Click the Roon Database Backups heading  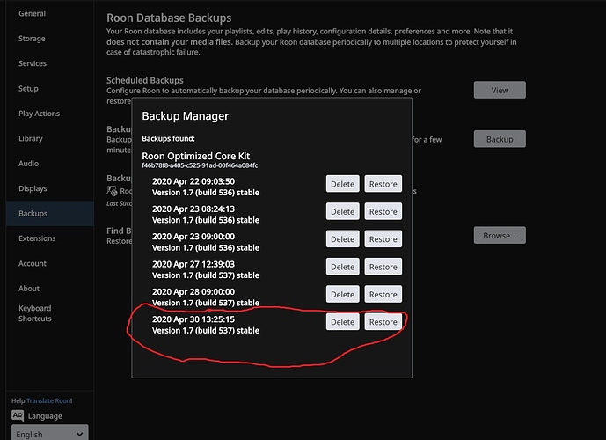169,18
